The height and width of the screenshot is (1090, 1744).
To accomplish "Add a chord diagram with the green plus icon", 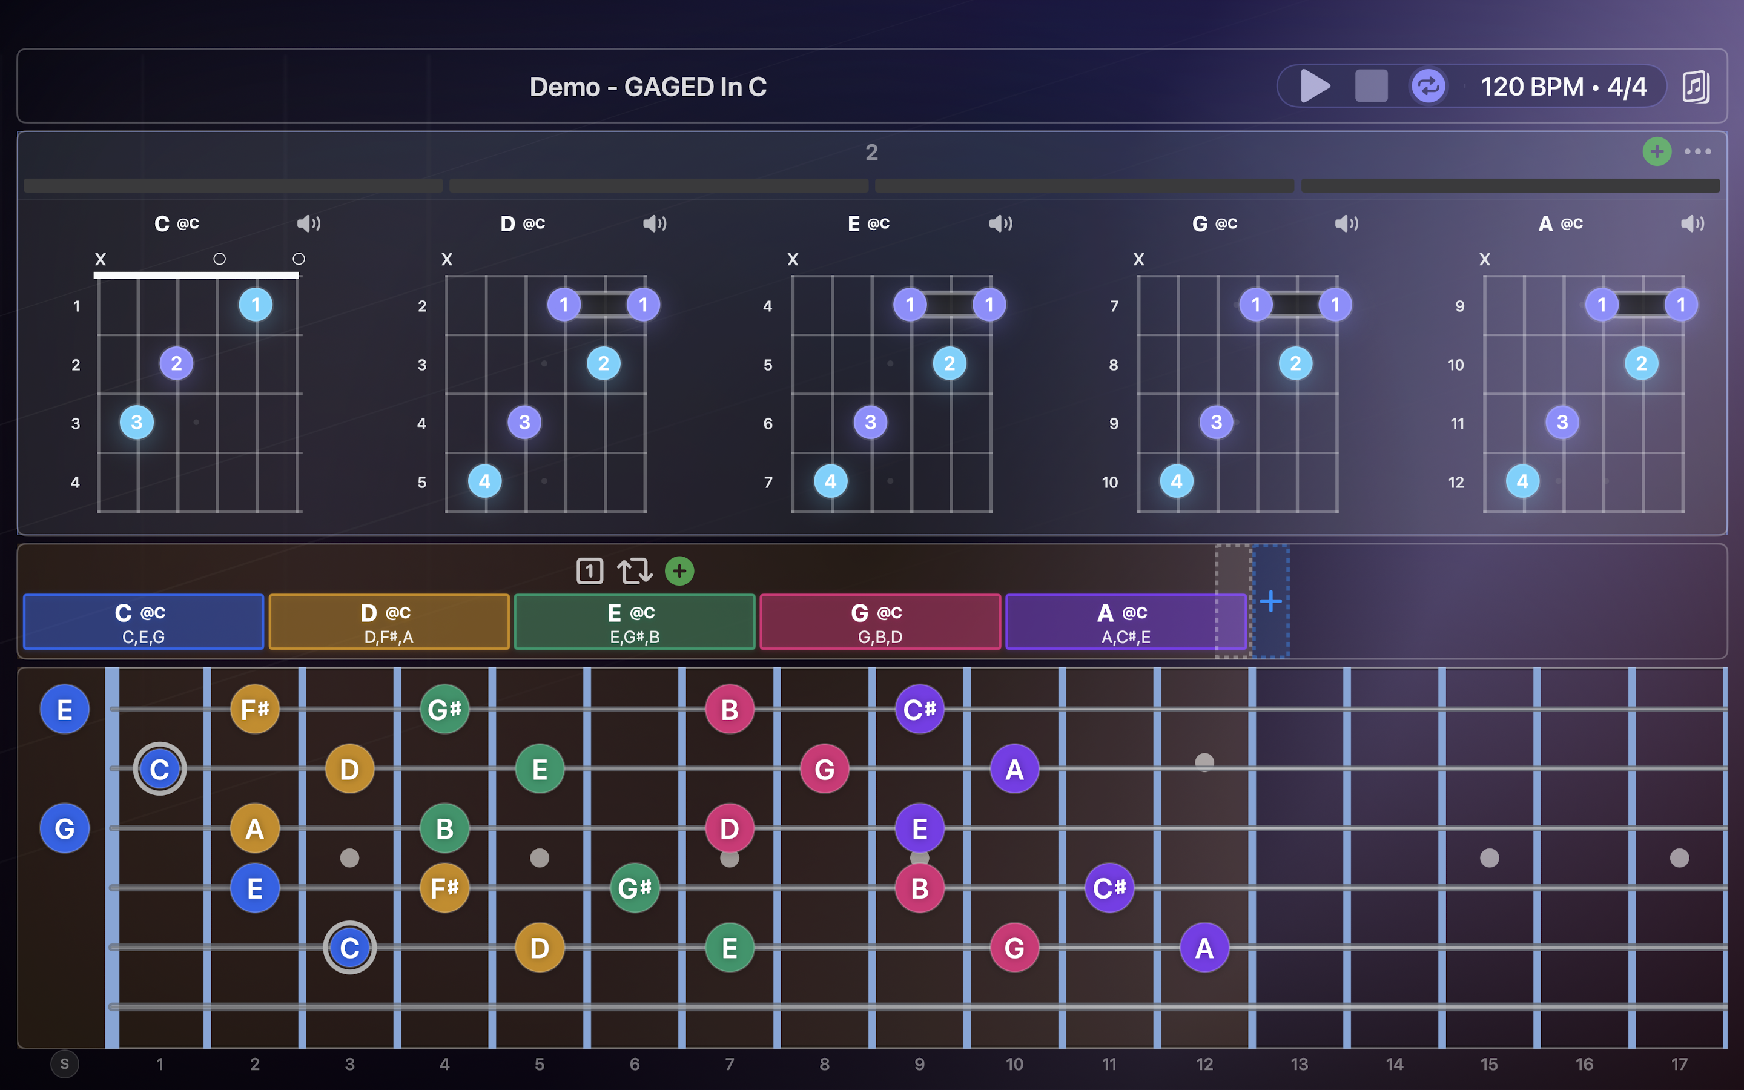I will pos(1657,152).
